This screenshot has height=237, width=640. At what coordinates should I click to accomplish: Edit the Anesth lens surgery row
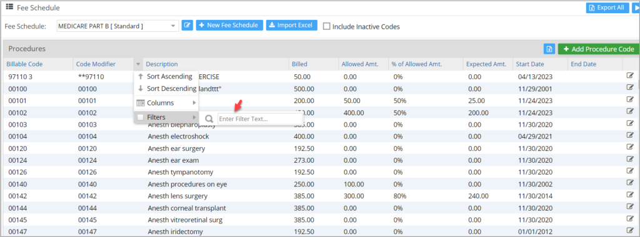(x=630, y=194)
